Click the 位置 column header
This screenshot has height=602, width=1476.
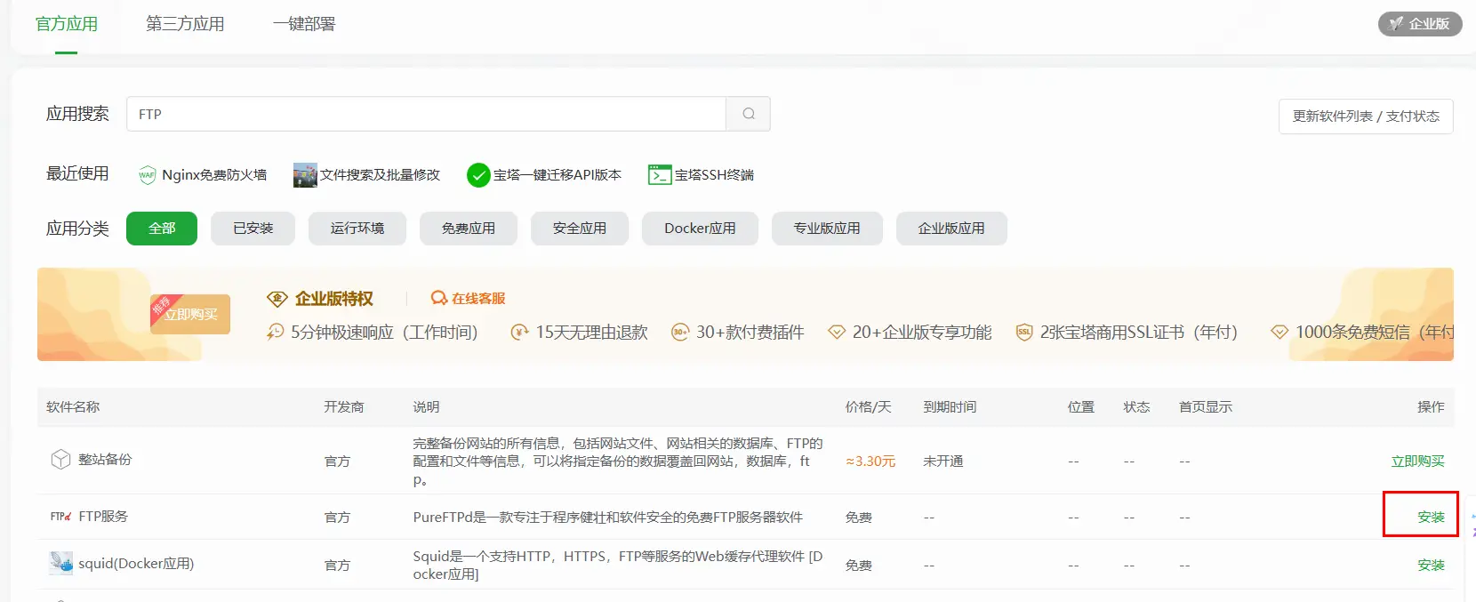click(x=1081, y=407)
